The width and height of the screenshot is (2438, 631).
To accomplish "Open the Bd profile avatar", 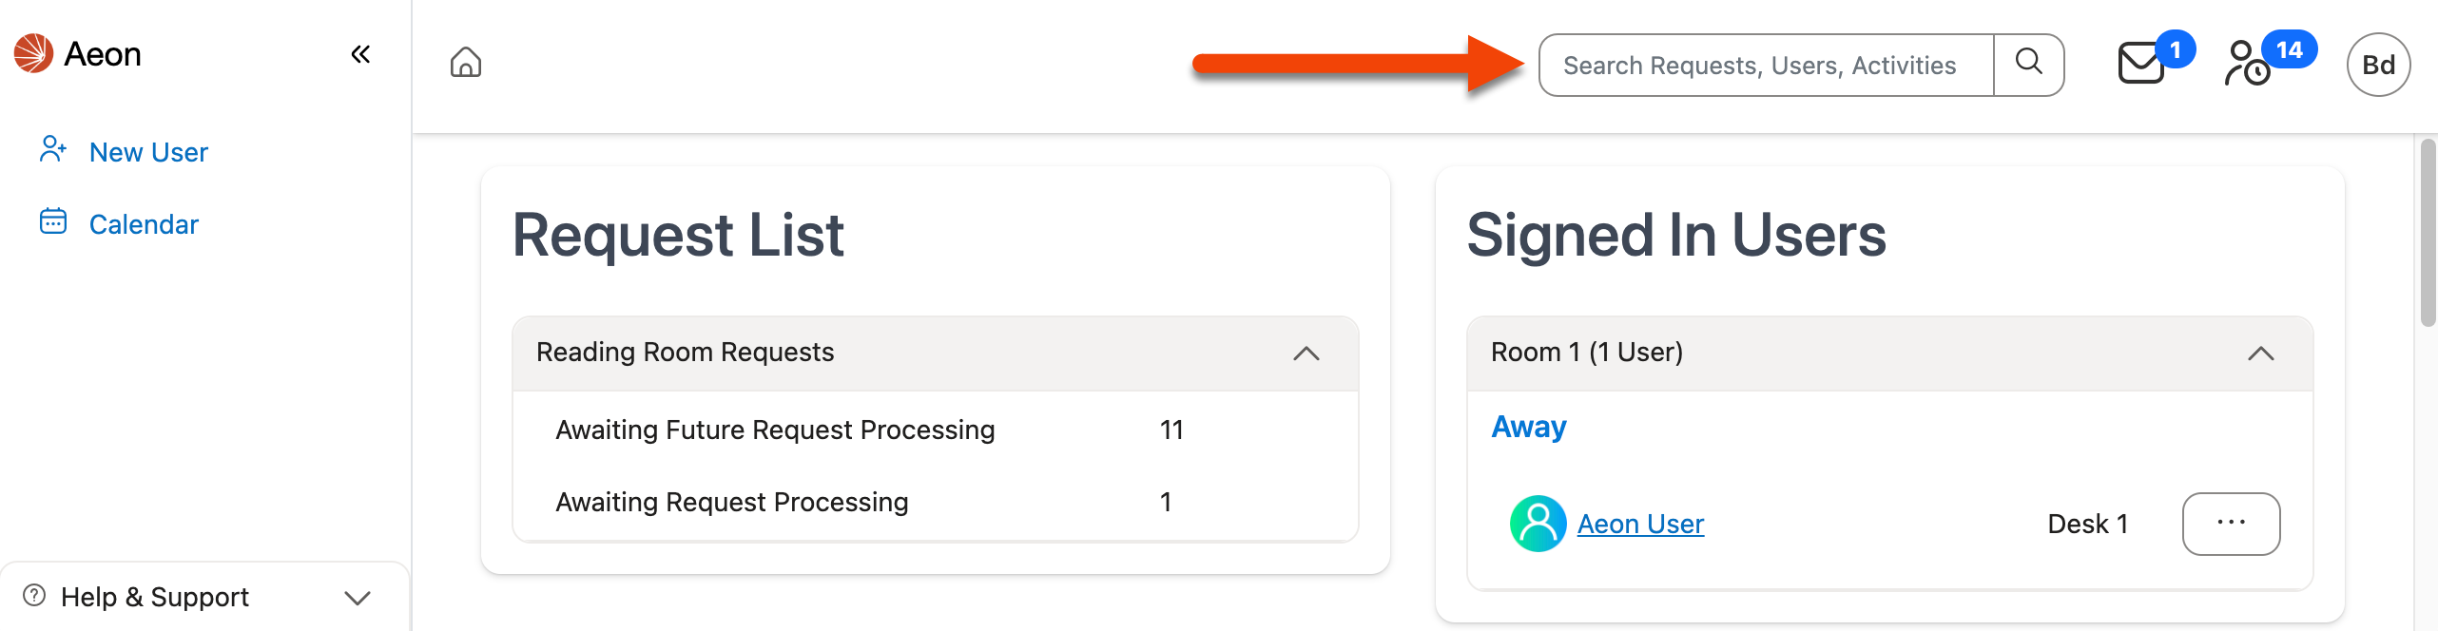I will coord(2377,65).
